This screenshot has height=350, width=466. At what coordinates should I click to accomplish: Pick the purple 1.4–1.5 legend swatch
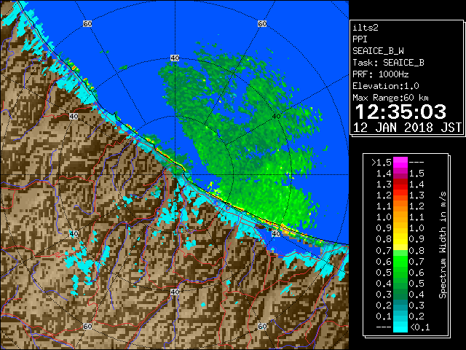[400, 174]
